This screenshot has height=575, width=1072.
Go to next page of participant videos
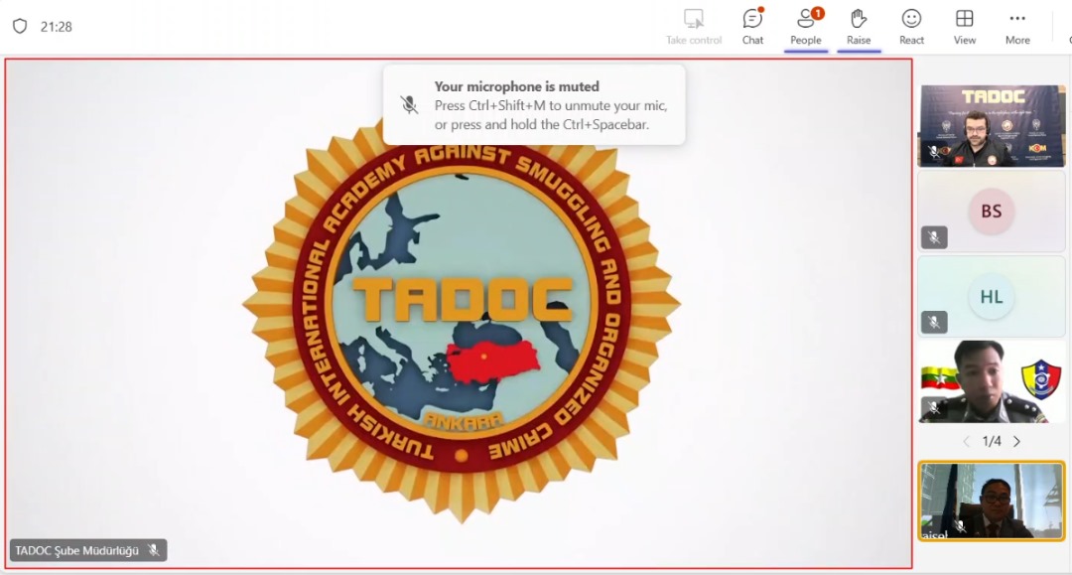[x=1016, y=442]
